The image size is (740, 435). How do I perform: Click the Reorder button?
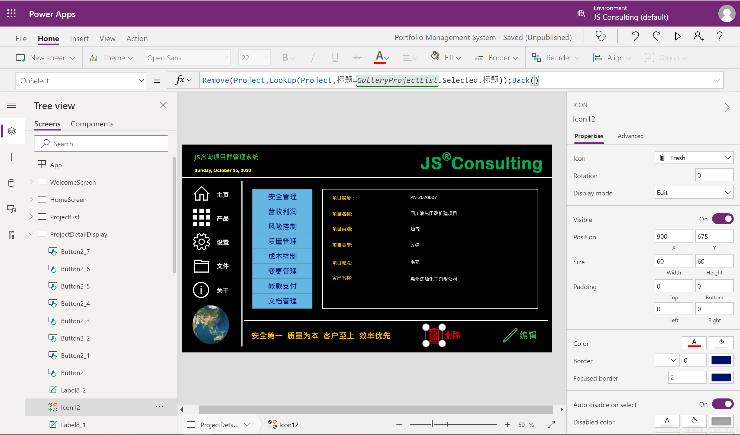click(556, 57)
